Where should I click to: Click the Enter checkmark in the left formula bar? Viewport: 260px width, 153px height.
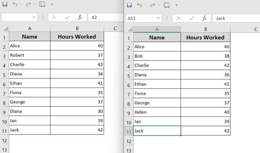tap(67, 17)
